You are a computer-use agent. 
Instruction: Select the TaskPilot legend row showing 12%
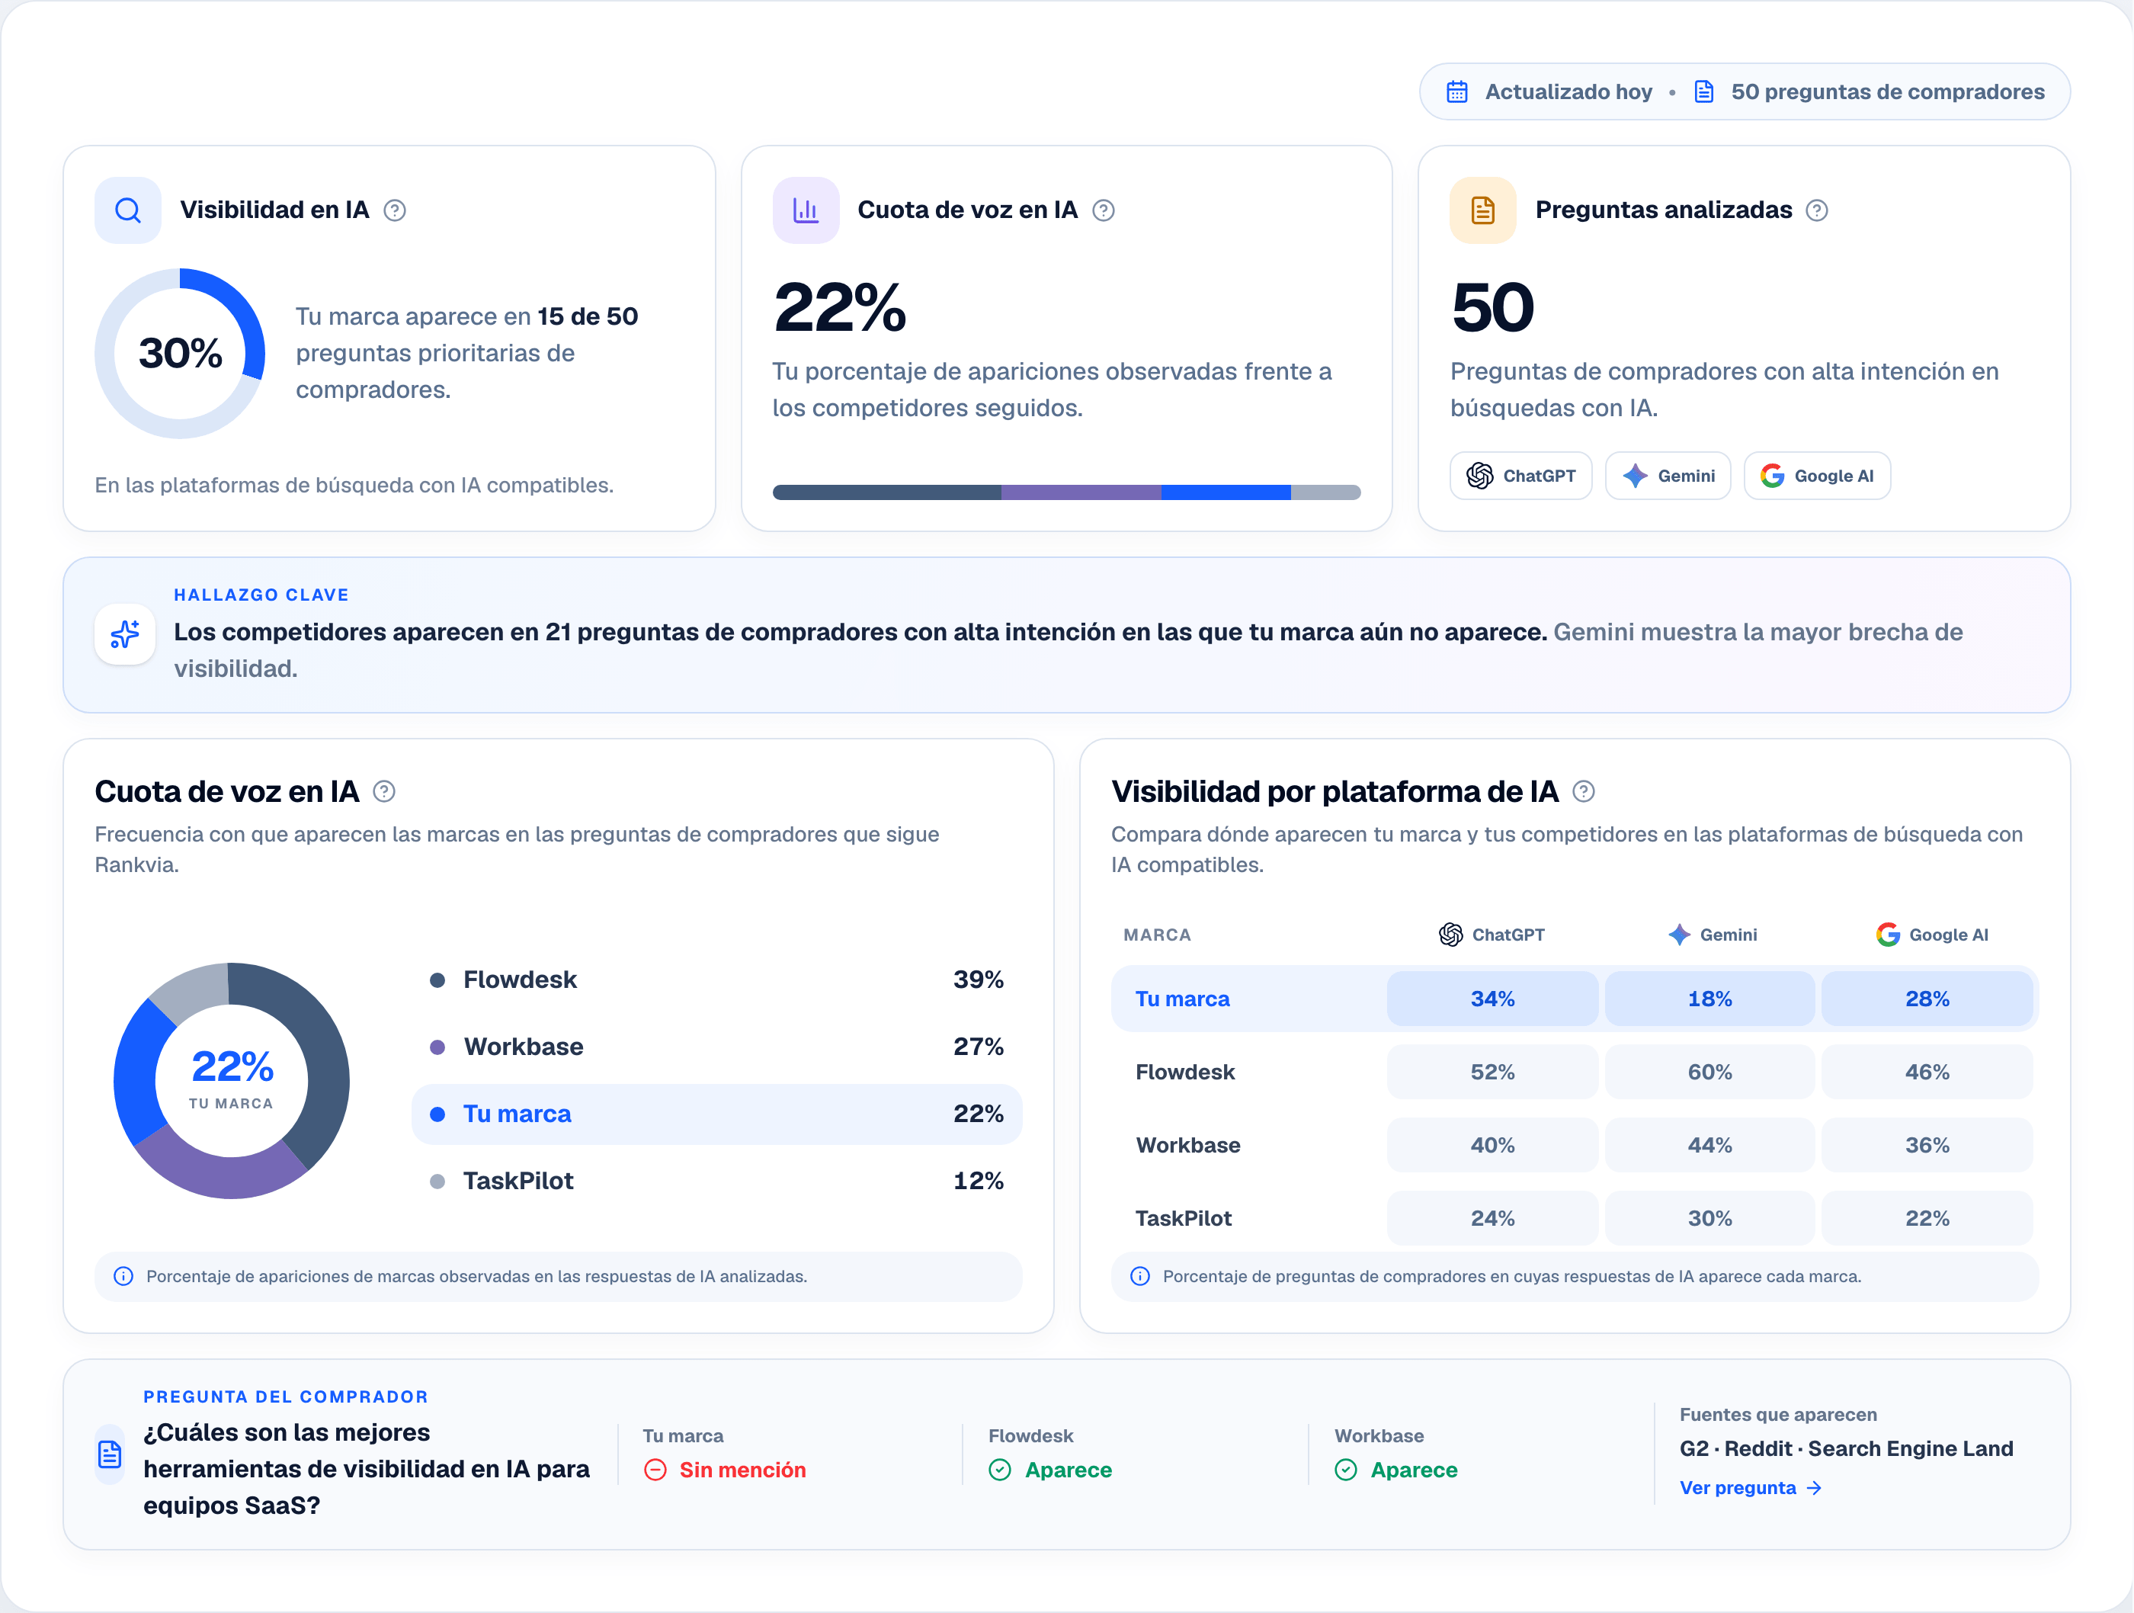[717, 1181]
